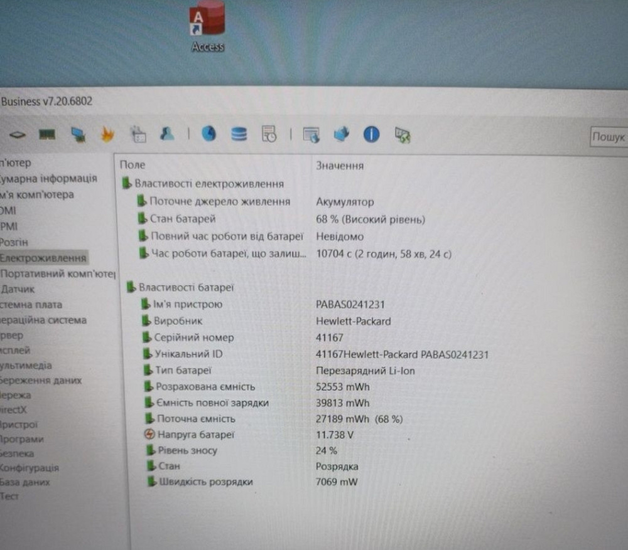Select the memory module icon on the toolbar
628x550 pixels.
(x=48, y=134)
